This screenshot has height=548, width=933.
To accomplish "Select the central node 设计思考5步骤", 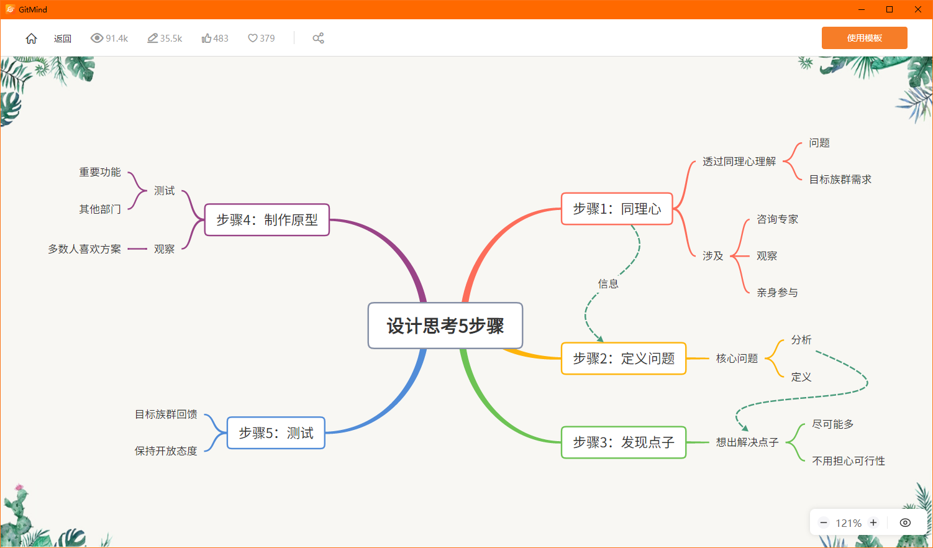I will coord(445,326).
